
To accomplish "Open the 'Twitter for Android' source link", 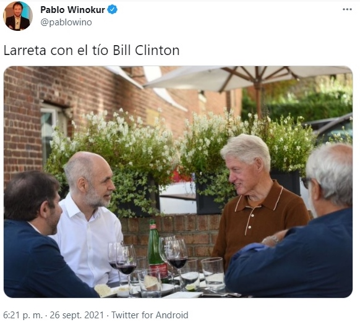I will [150, 315].
